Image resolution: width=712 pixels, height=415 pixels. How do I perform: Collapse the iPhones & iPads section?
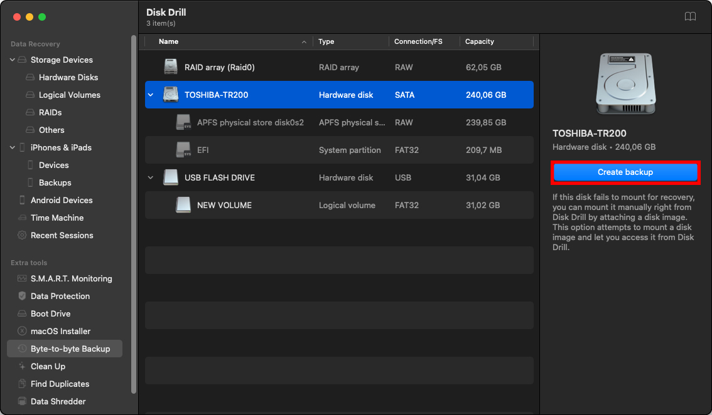point(13,147)
